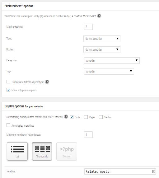Viewport: 159px width, 178px height.
Task: Focus the Match threshold number field
Action: 88,27
